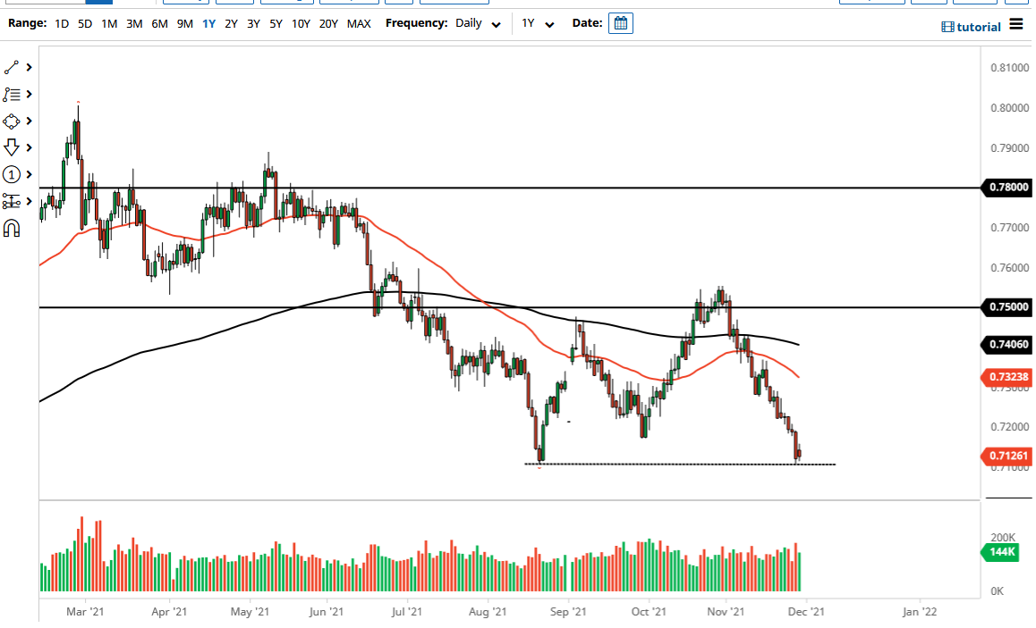
Task: Select the 1D range option
Action: (x=61, y=23)
